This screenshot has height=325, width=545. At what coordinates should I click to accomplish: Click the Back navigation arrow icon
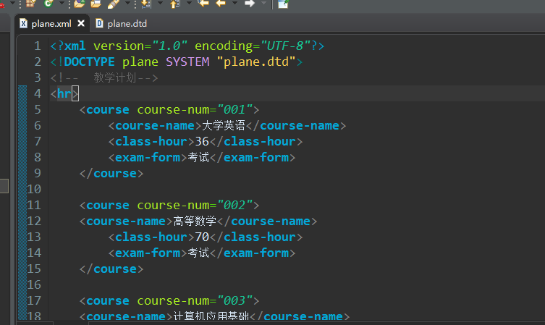click(x=221, y=4)
